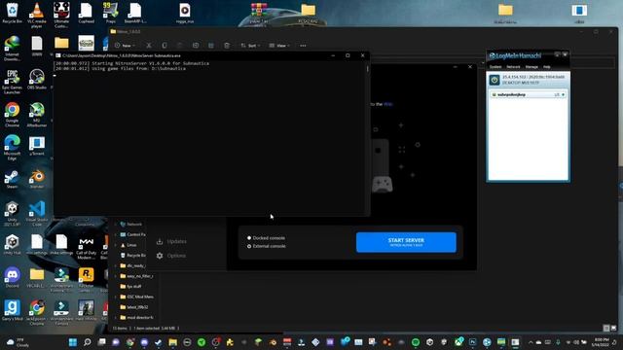Show hidden system tray icons chevron
The width and height of the screenshot is (623, 350).
530,342
